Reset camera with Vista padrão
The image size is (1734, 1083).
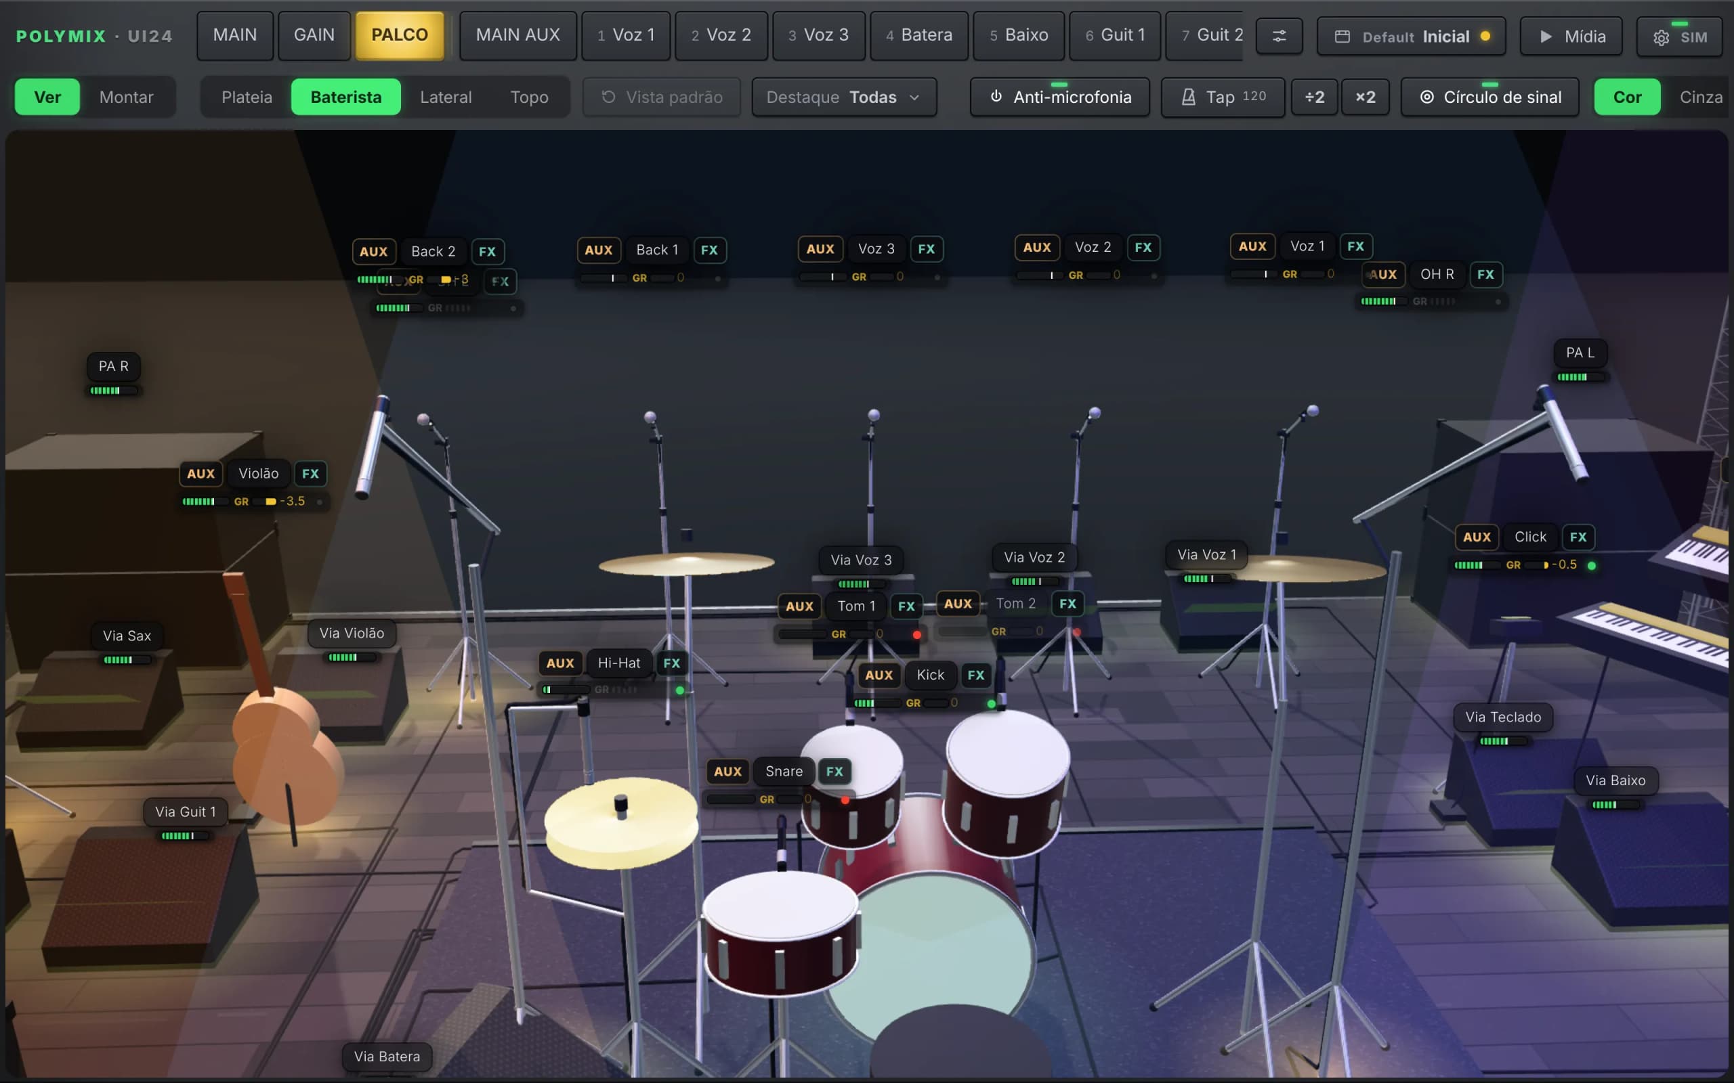pyautogui.click(x=661, y=97)
